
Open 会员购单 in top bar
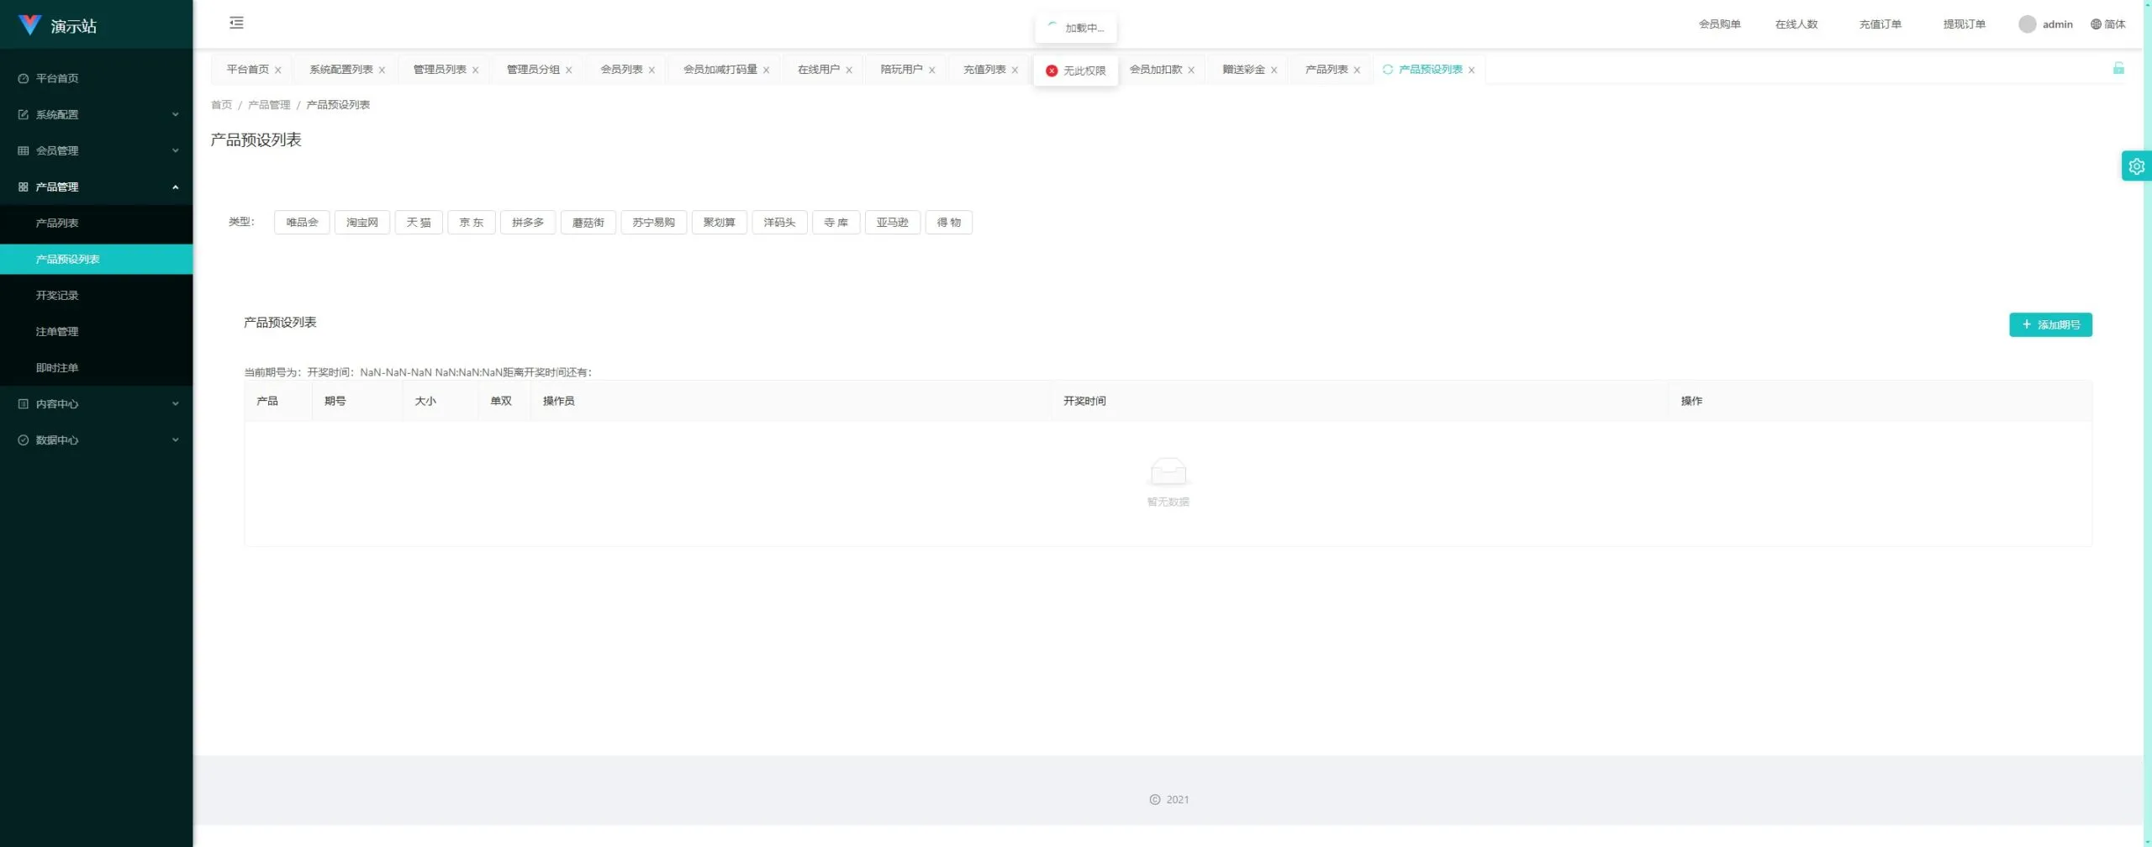pos(1719,24)
